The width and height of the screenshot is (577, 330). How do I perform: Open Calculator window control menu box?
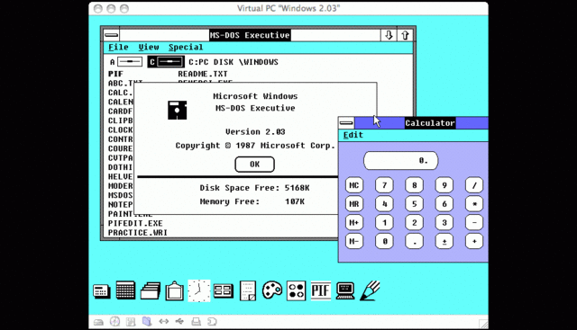[x=346, y=123]
